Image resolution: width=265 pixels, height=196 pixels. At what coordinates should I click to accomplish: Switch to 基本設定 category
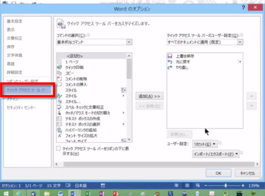[14, 21]
